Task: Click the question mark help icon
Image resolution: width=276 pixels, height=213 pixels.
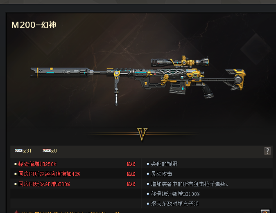Action: (x=267, y=151)
